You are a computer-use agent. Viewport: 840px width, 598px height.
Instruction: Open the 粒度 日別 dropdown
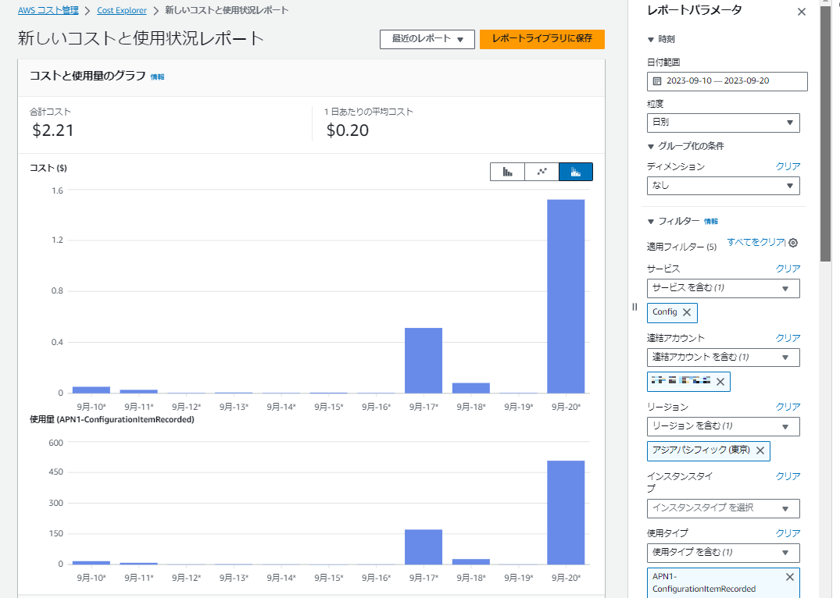[x=724, y=123]
